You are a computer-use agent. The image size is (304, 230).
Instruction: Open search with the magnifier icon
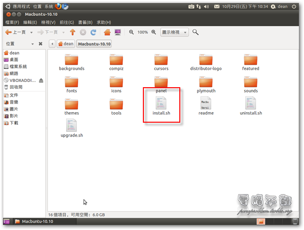[x=196, y=32]
